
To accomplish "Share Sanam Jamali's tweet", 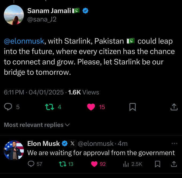I will pos(174,107).
